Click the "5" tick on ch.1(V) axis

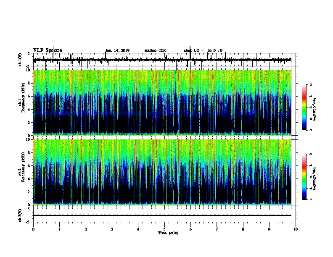pos(29,53)
